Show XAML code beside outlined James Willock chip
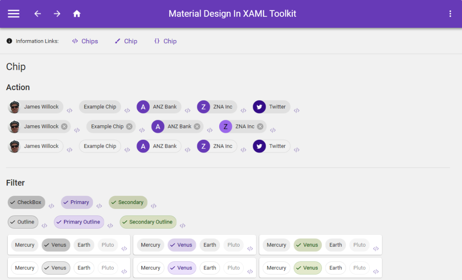Viewport: 462px width, 280px height. (70, 150)
